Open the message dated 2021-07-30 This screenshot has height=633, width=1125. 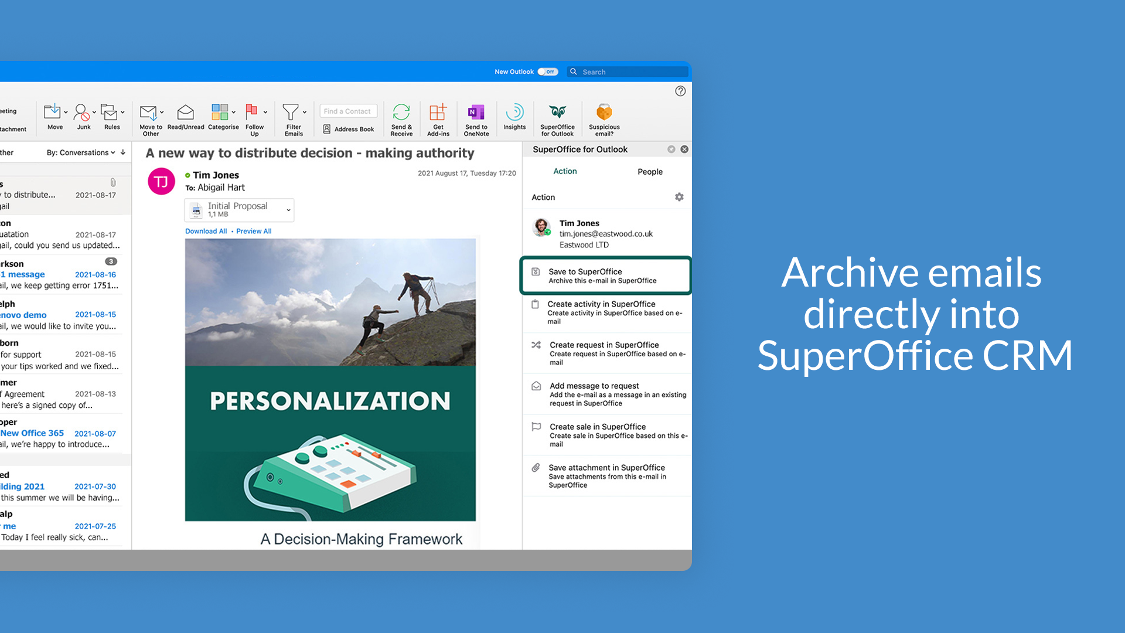pyautogui.click(x=62, y=486)
